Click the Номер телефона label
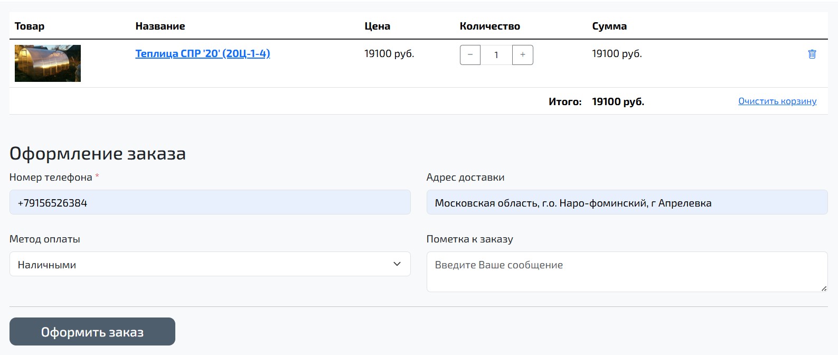Screen dimensions: 838x355 click(x=51, y=177)
